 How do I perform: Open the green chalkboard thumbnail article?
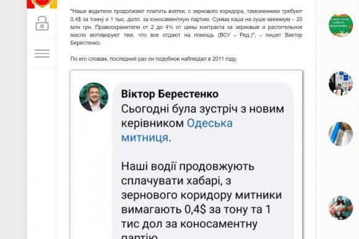click(340, 25)
